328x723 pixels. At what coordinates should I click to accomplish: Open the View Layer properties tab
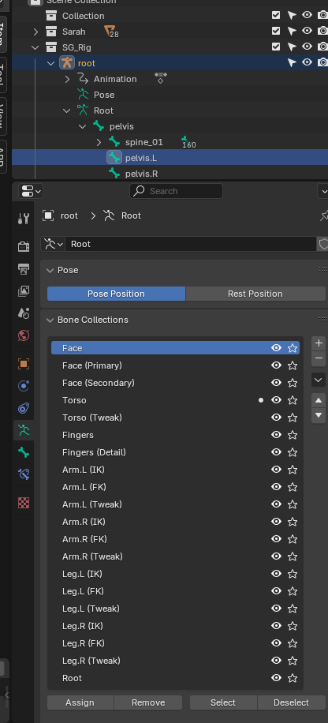(24, 291)
